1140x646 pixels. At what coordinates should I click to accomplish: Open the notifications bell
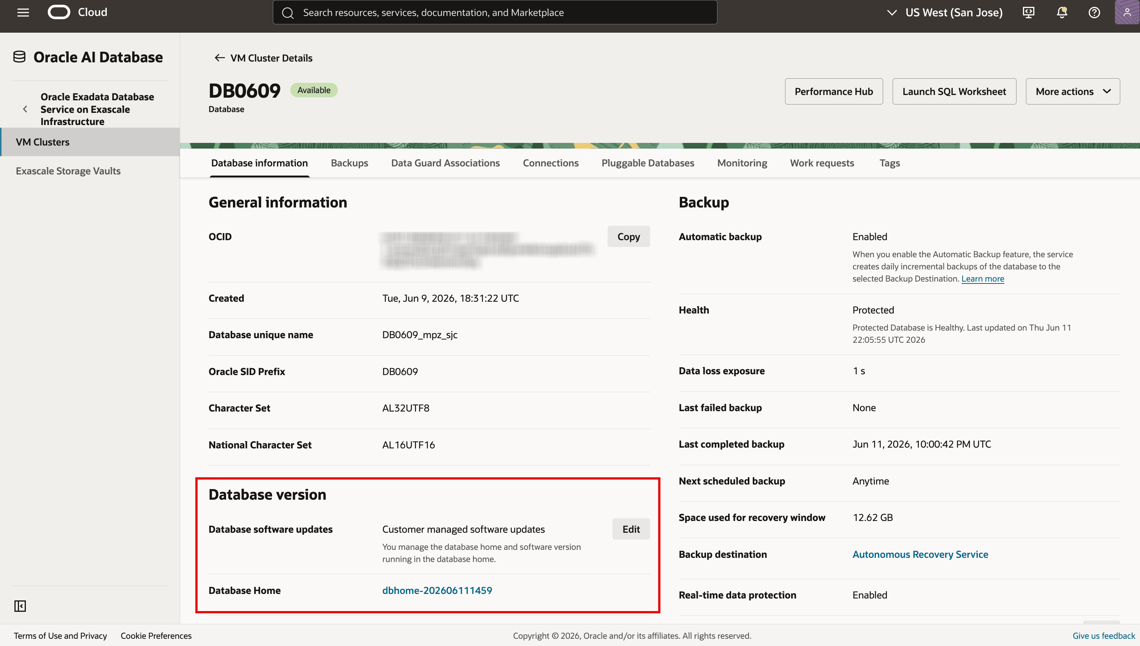point(1062,13)
